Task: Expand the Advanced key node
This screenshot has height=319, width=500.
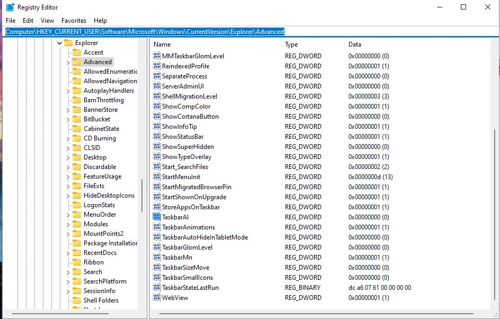Action: click(68, 62)
